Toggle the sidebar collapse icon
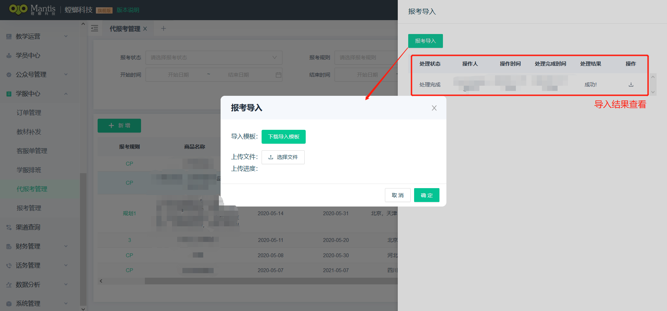 click(94, 28)
